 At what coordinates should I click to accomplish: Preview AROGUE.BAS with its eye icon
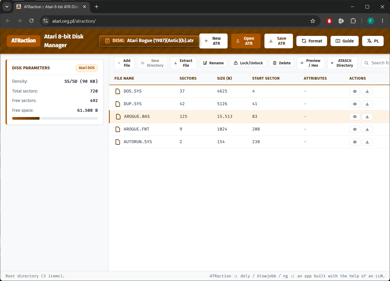pos(355,117)
